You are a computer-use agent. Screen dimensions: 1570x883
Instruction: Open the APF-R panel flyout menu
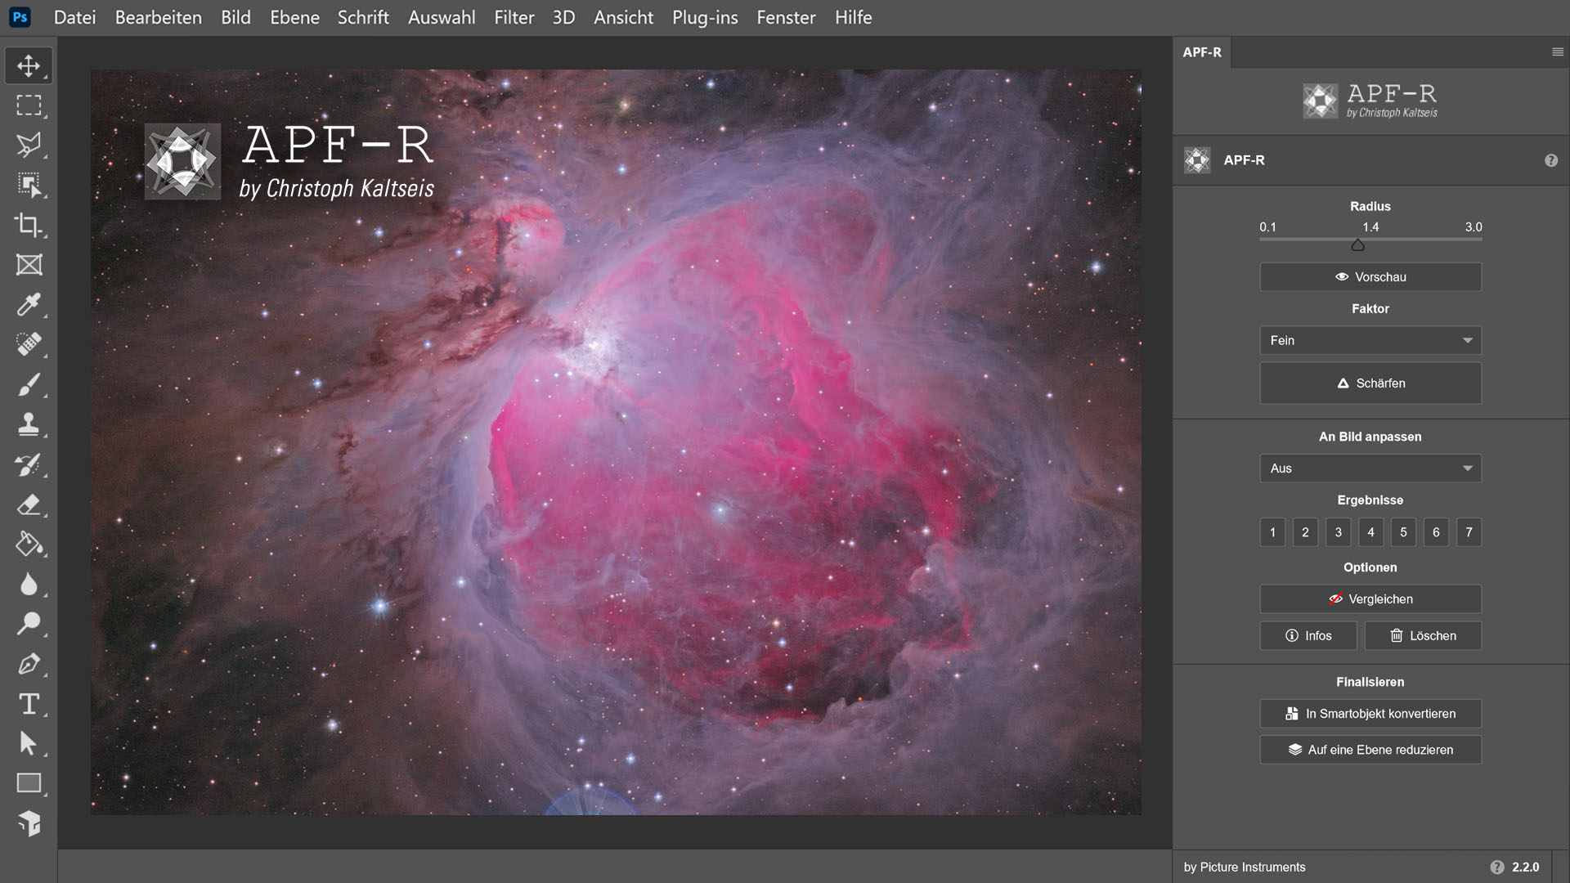click(x=1558, y=52)
